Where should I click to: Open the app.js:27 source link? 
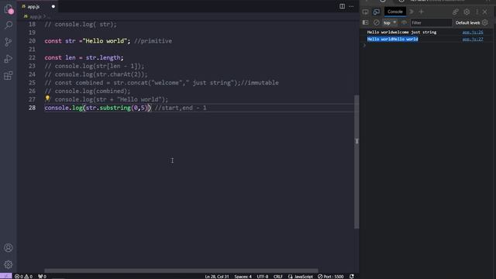473,40
